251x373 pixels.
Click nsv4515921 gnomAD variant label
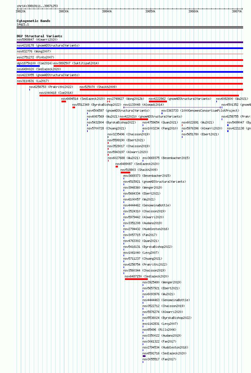tap(155, 182)
